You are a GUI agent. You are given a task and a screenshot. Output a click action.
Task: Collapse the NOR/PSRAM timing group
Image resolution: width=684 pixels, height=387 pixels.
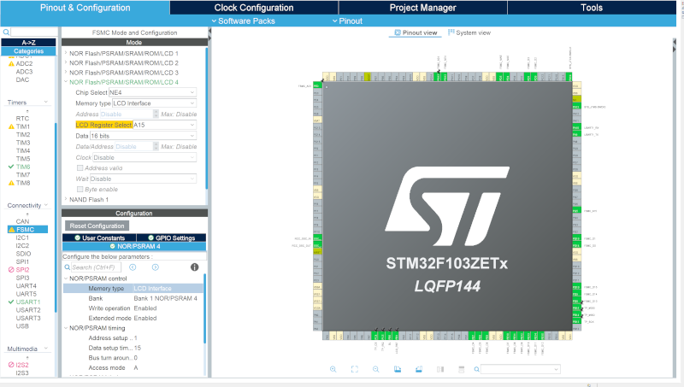click(66, 328)
